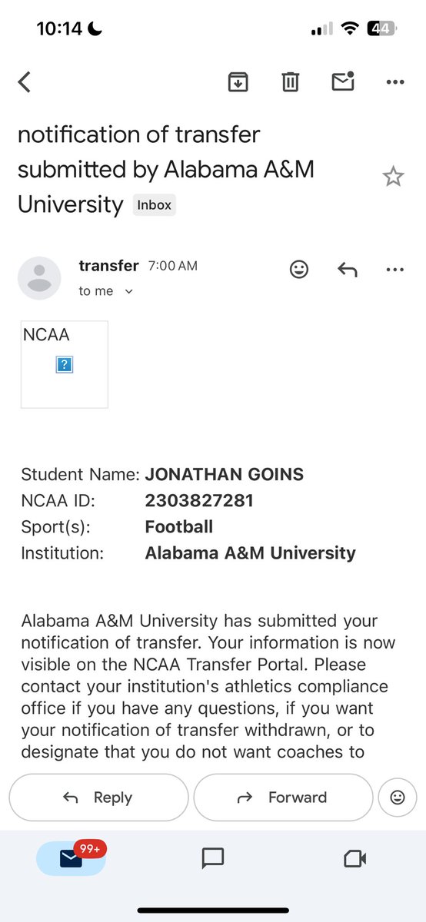The image size is (426, 922).
Task: Open the emoji reaction button beside Forward
Action: (398, 798)
